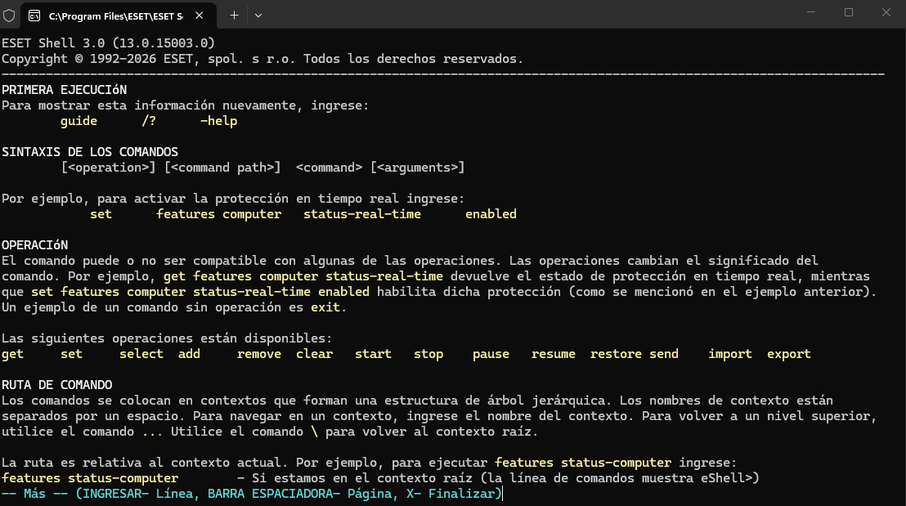Click the 'import' operation in the list

coord(730,354)
